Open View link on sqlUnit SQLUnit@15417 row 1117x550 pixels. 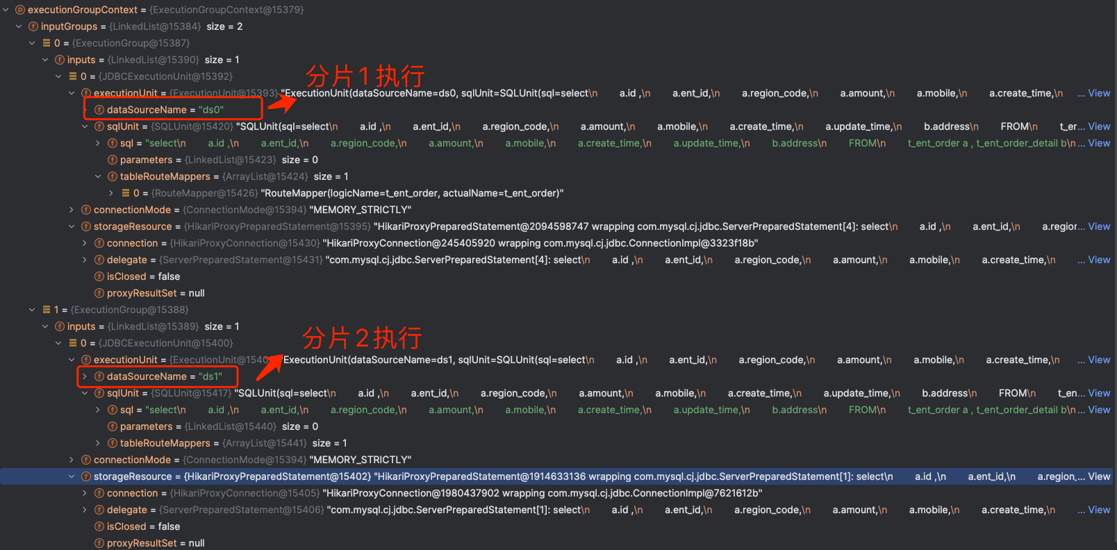[x=1099, y=393]
